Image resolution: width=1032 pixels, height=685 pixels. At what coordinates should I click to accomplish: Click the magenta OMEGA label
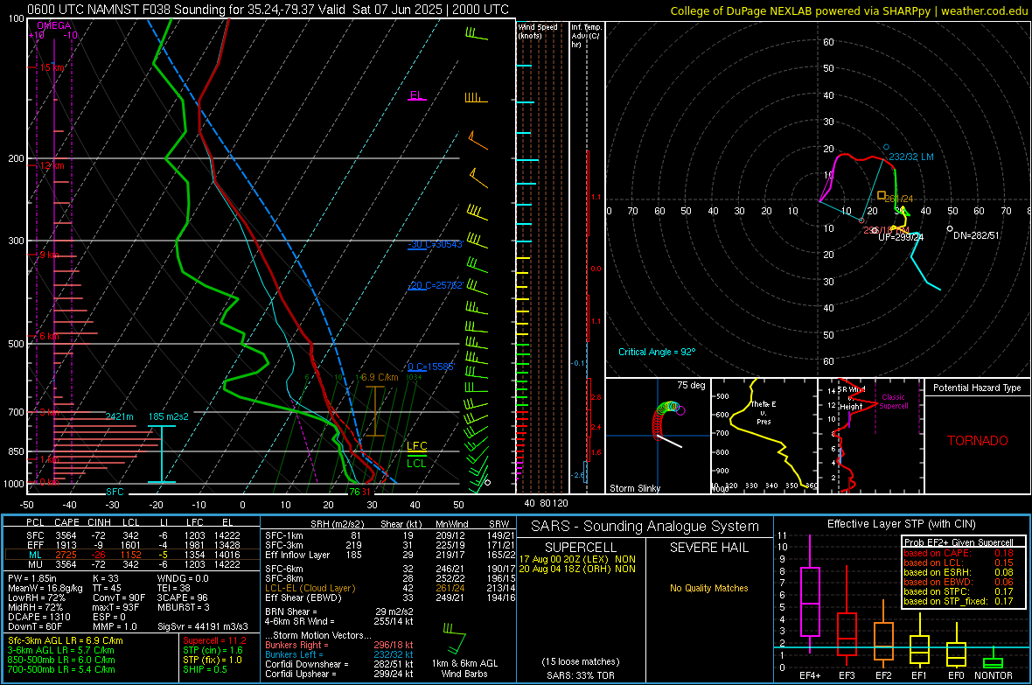coord(54,25)
